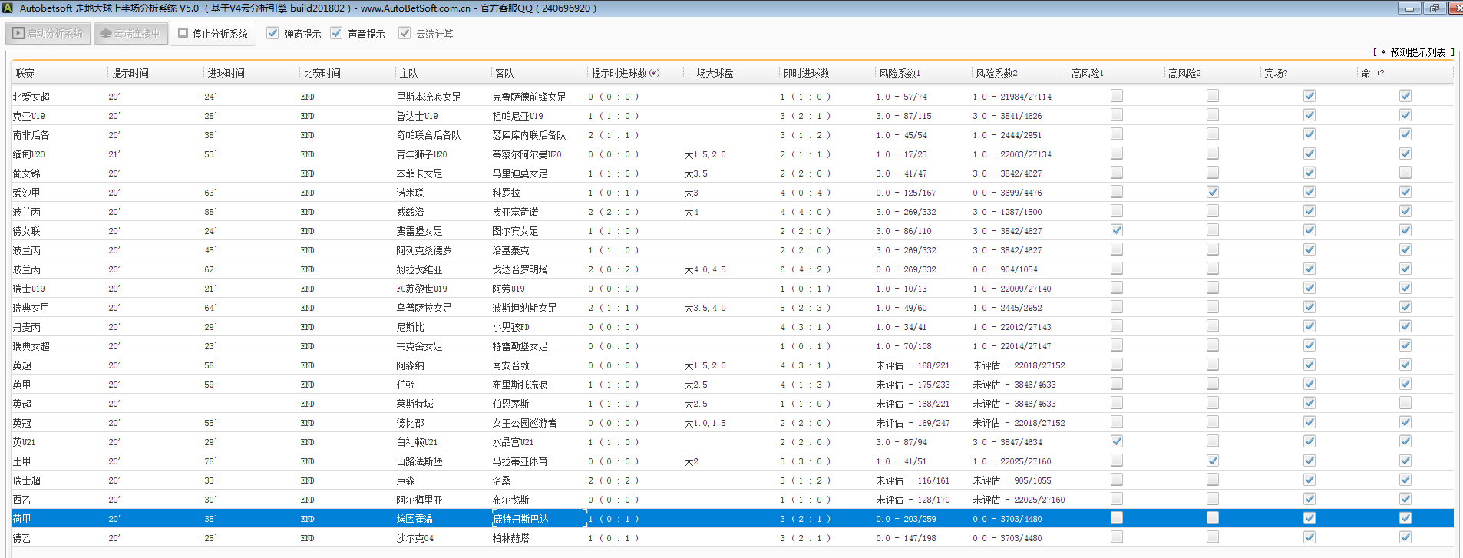Restore down the application window
1463x558 pixels.
coord(1434,8)
